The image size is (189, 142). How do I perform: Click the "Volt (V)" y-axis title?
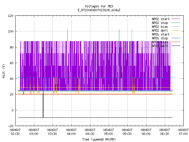[x=4, y=71]
